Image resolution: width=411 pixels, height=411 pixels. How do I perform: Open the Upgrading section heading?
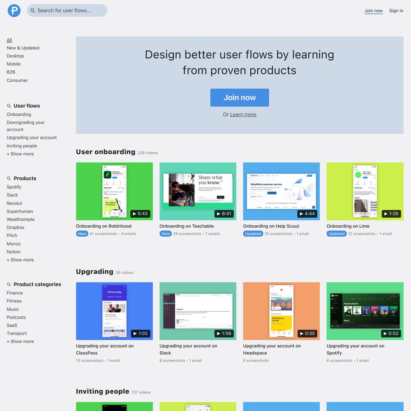[95, 272]
